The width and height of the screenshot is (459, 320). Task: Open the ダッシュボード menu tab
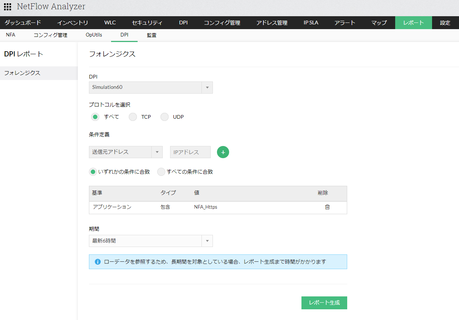(x=23, y=23)
